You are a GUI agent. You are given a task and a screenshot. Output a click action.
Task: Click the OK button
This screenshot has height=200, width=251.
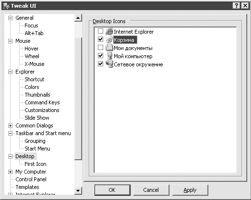pos(112,190)
